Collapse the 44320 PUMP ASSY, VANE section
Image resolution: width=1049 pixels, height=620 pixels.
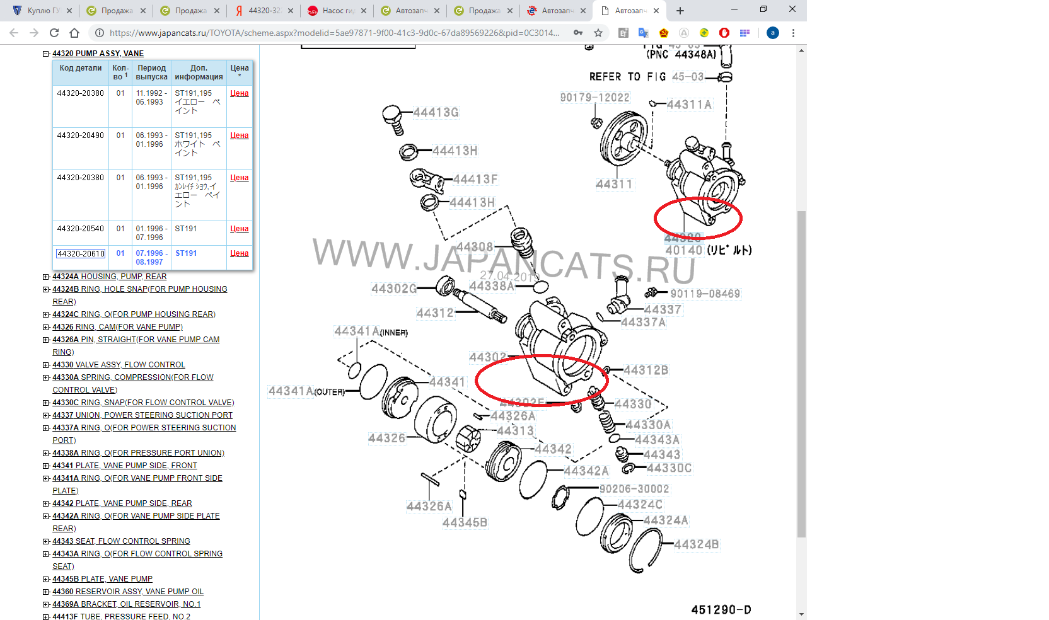pyautogui.click(x=46, y=54)
